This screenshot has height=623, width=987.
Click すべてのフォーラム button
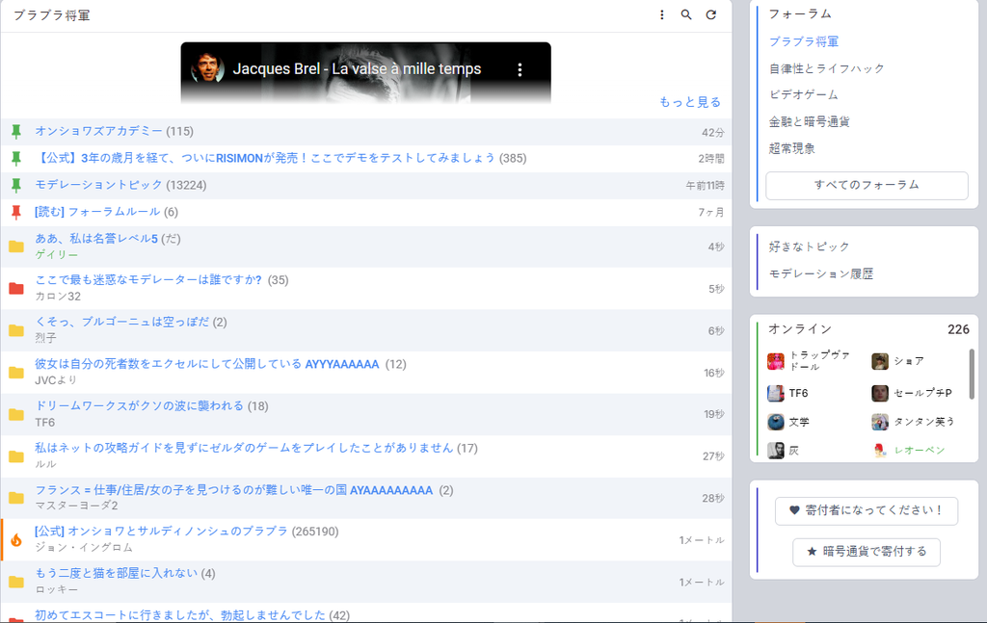867,186
